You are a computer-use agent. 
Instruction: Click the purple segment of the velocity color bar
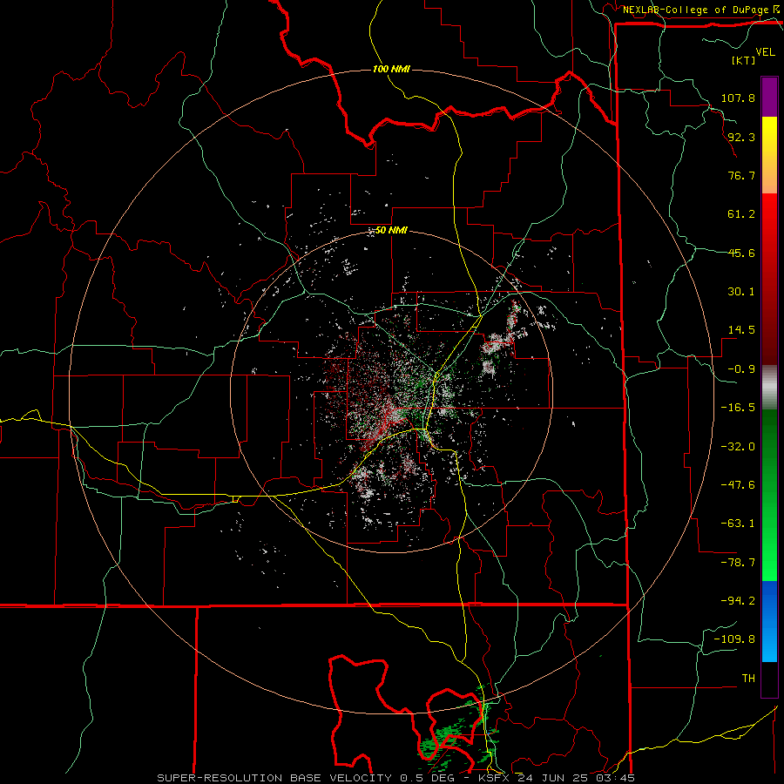click(769, 98)
